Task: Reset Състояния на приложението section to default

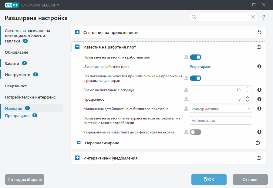Action: (259, 32)
